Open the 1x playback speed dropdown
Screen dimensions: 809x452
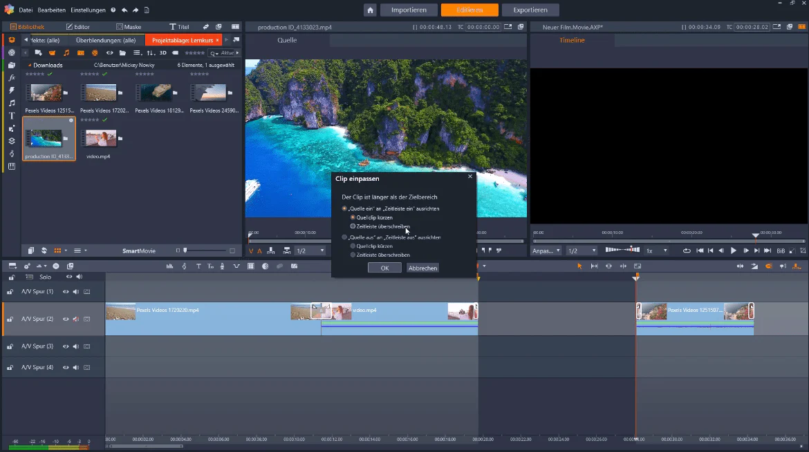click(x=657, y=250)
